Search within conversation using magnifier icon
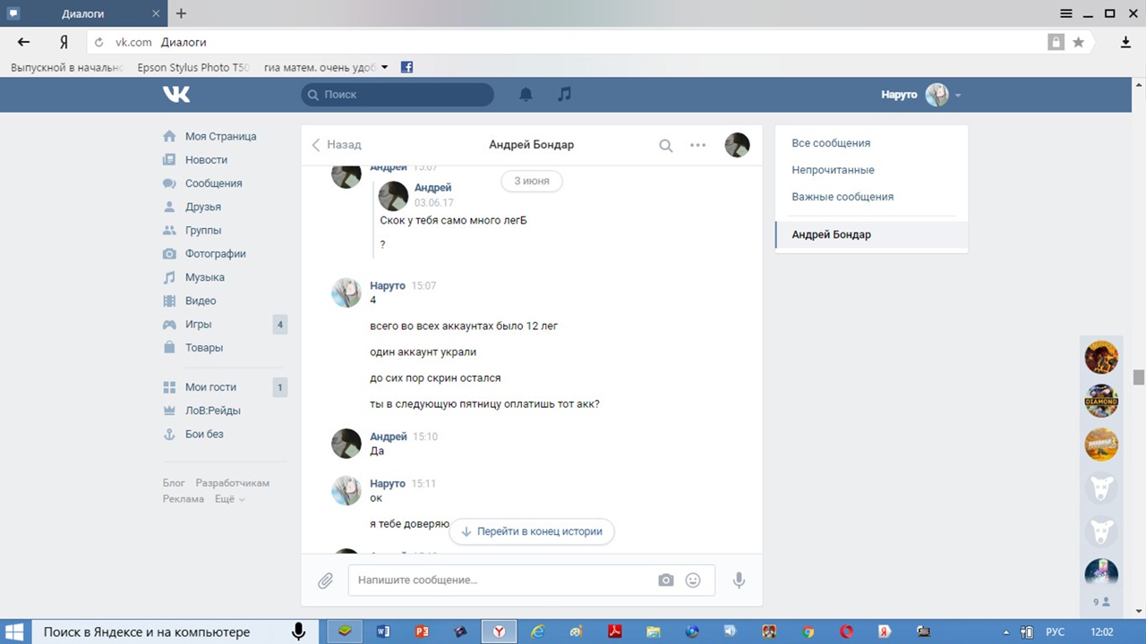Viewport: 1146px width, 644px height. 665,146
